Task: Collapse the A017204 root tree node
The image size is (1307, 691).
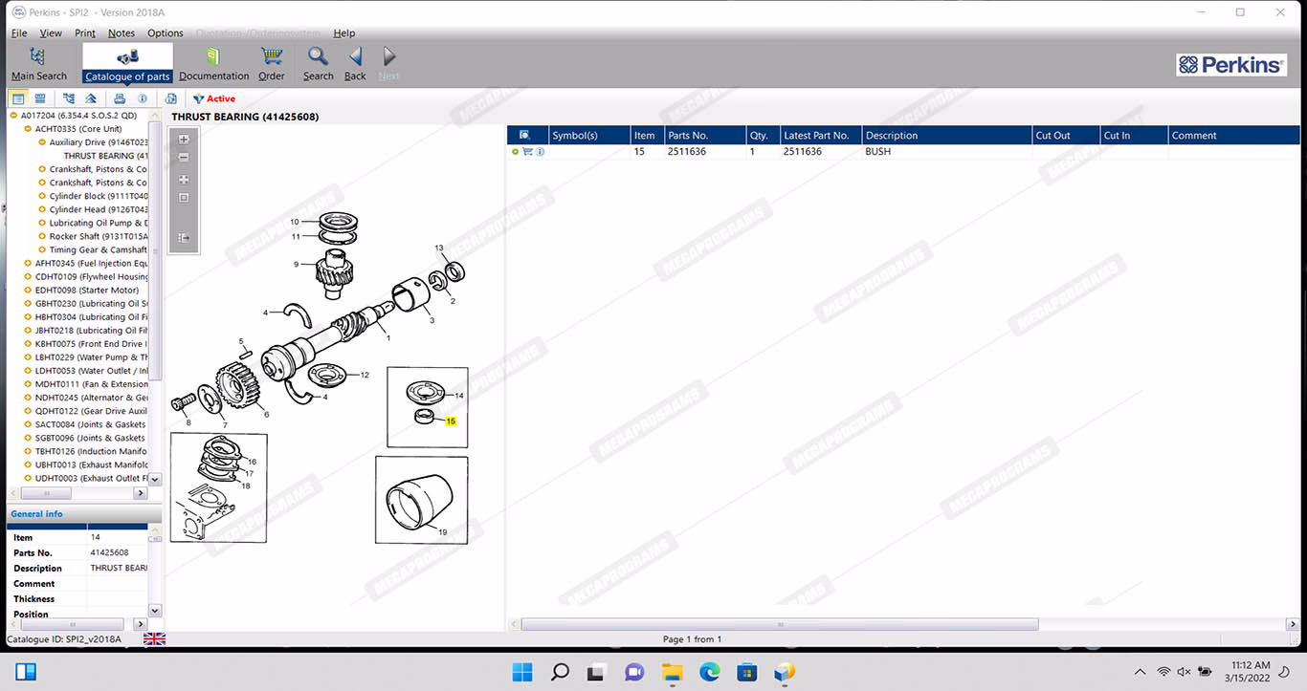Action: click(13, 116)
